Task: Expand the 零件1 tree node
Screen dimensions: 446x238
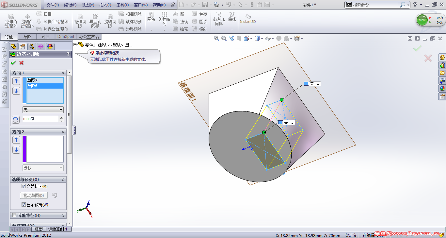Action: [x=75, y=45]
